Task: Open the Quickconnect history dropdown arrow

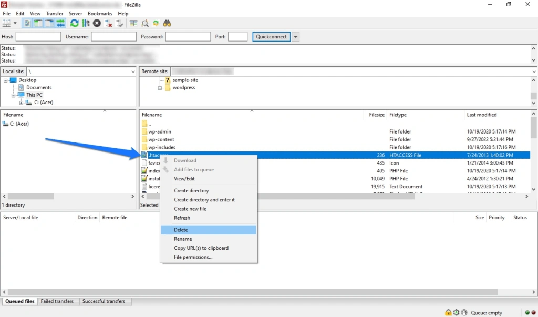Action: [x=296, y=37]
